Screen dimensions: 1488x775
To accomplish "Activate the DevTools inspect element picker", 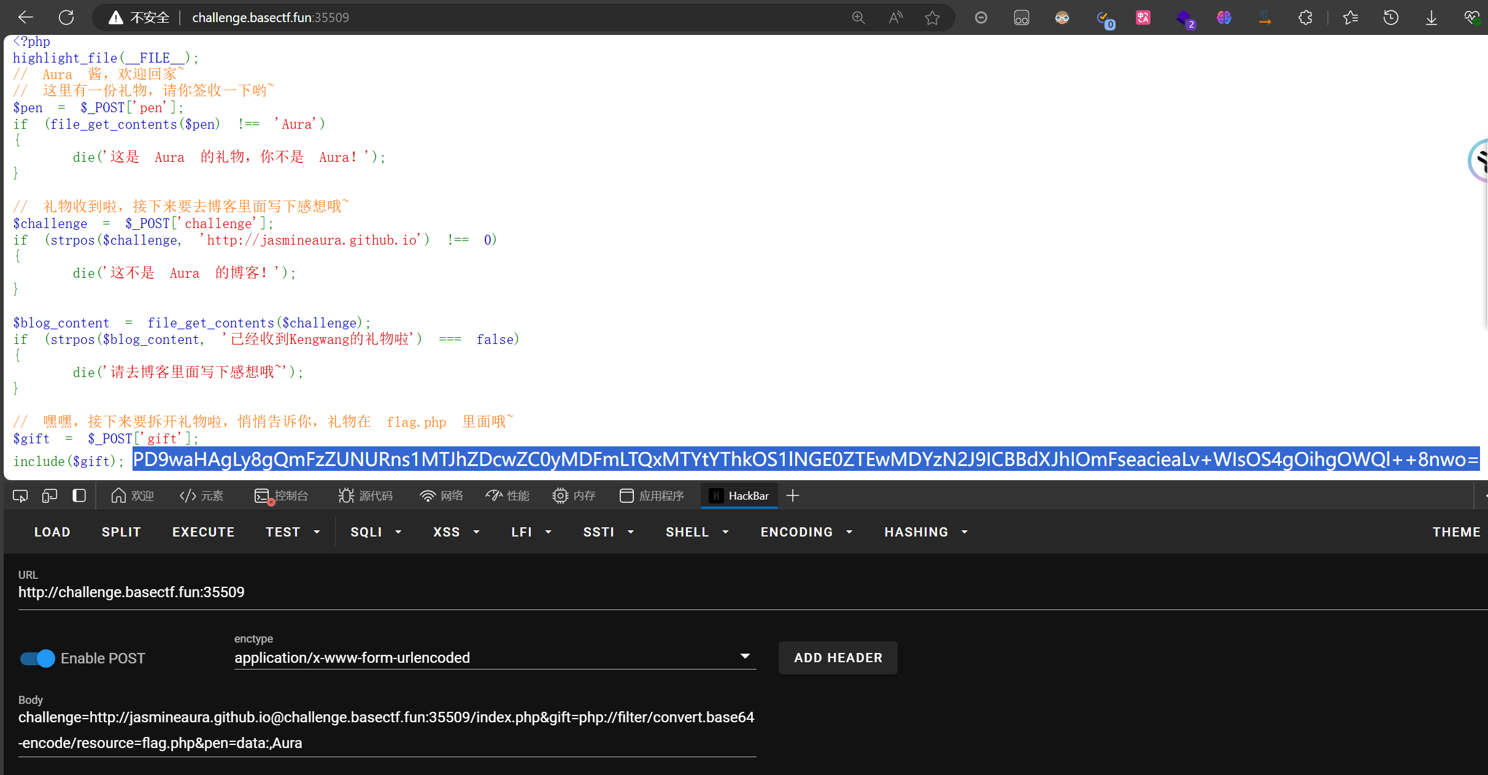I will coord(20,495).
